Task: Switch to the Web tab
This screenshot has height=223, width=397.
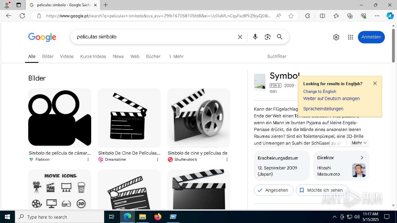Action: tap(135, 56)
